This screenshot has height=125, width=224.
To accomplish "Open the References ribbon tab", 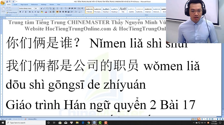I will pyautogui.click(x=35, y=4).
